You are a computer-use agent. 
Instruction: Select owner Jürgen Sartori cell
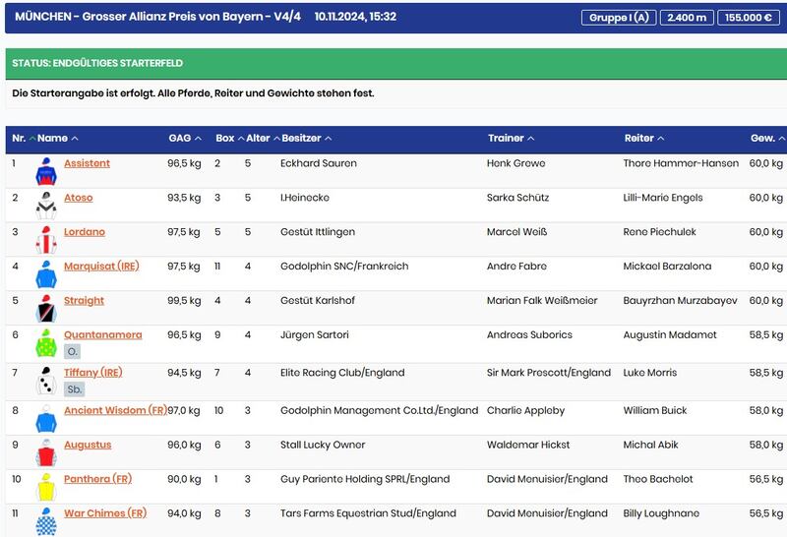pyautogui.click(x=314, y=334)
